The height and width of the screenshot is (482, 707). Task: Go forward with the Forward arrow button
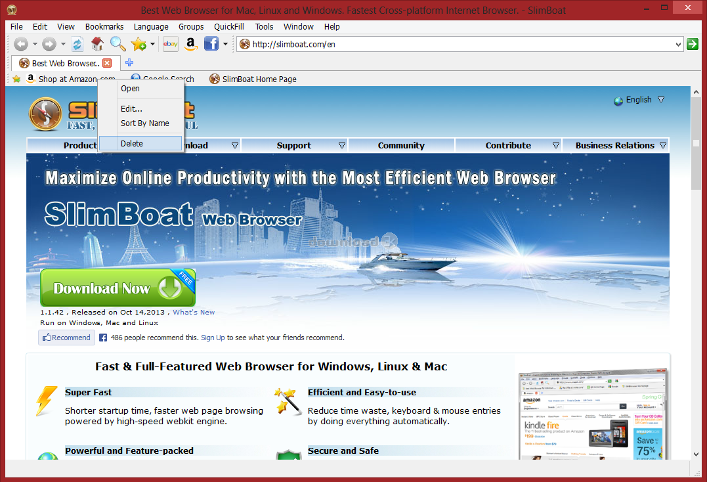click(49, 44)
